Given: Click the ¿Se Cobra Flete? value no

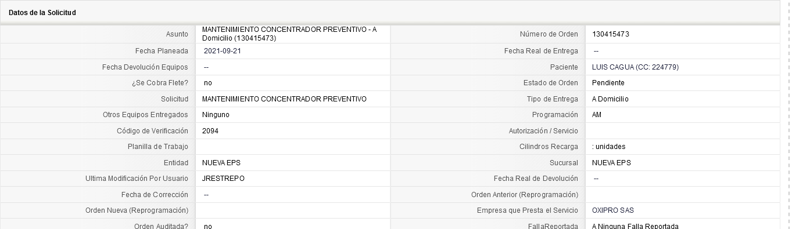Looking at the screenshot, I should pyautogui.click(x=208, y=83).
